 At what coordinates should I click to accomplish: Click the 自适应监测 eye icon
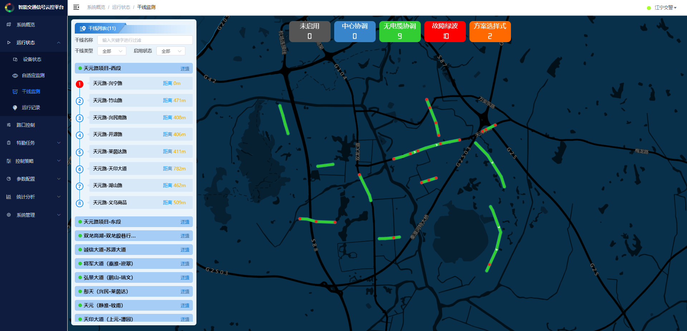[15, 76]
